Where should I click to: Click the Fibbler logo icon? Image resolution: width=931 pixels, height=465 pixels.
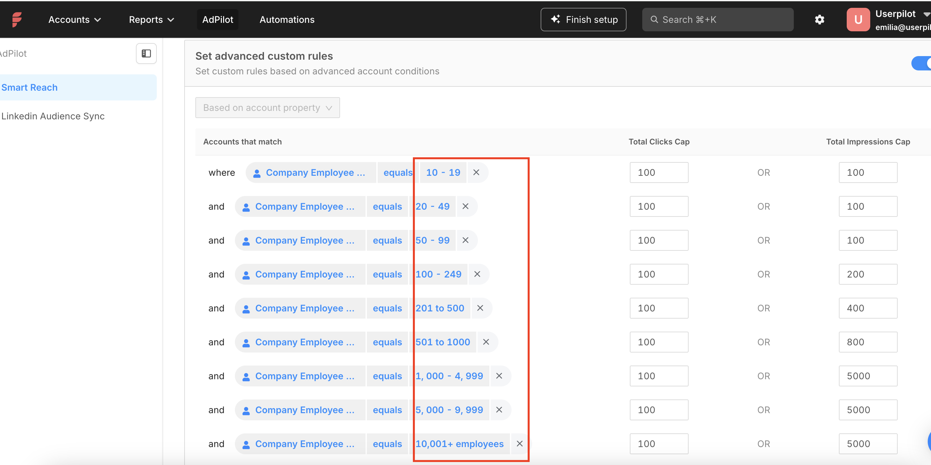coord(16,19)
